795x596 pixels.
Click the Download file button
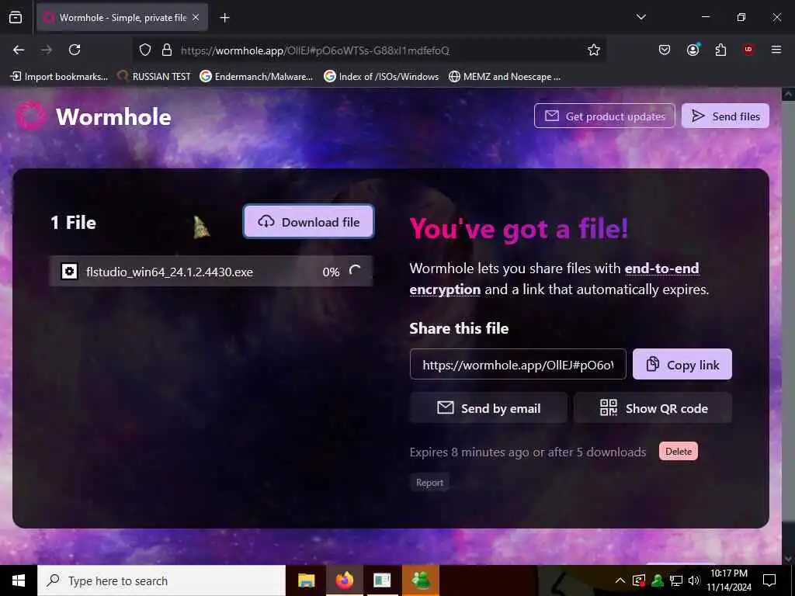tap(309, 221)
